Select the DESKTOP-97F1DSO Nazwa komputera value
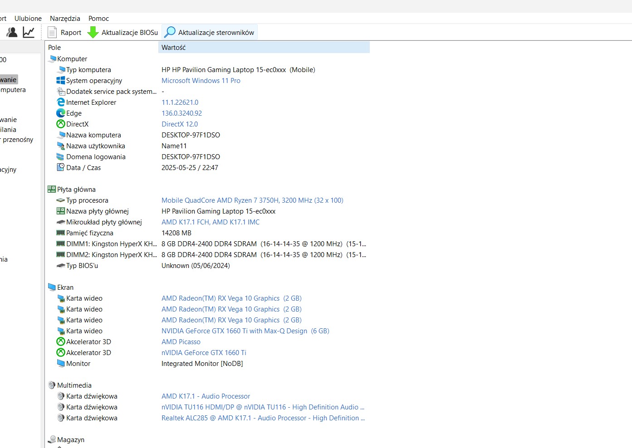632x448 pixels. point(191,135)
